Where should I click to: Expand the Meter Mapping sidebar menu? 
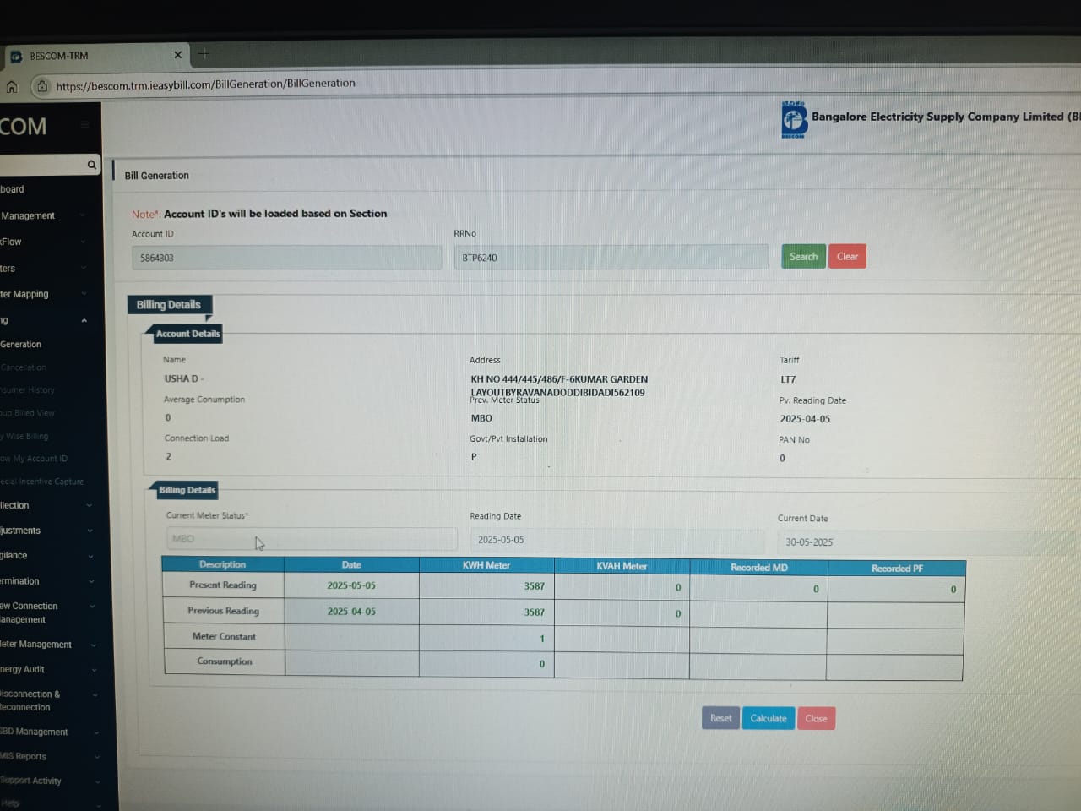(x=42, y=294)
